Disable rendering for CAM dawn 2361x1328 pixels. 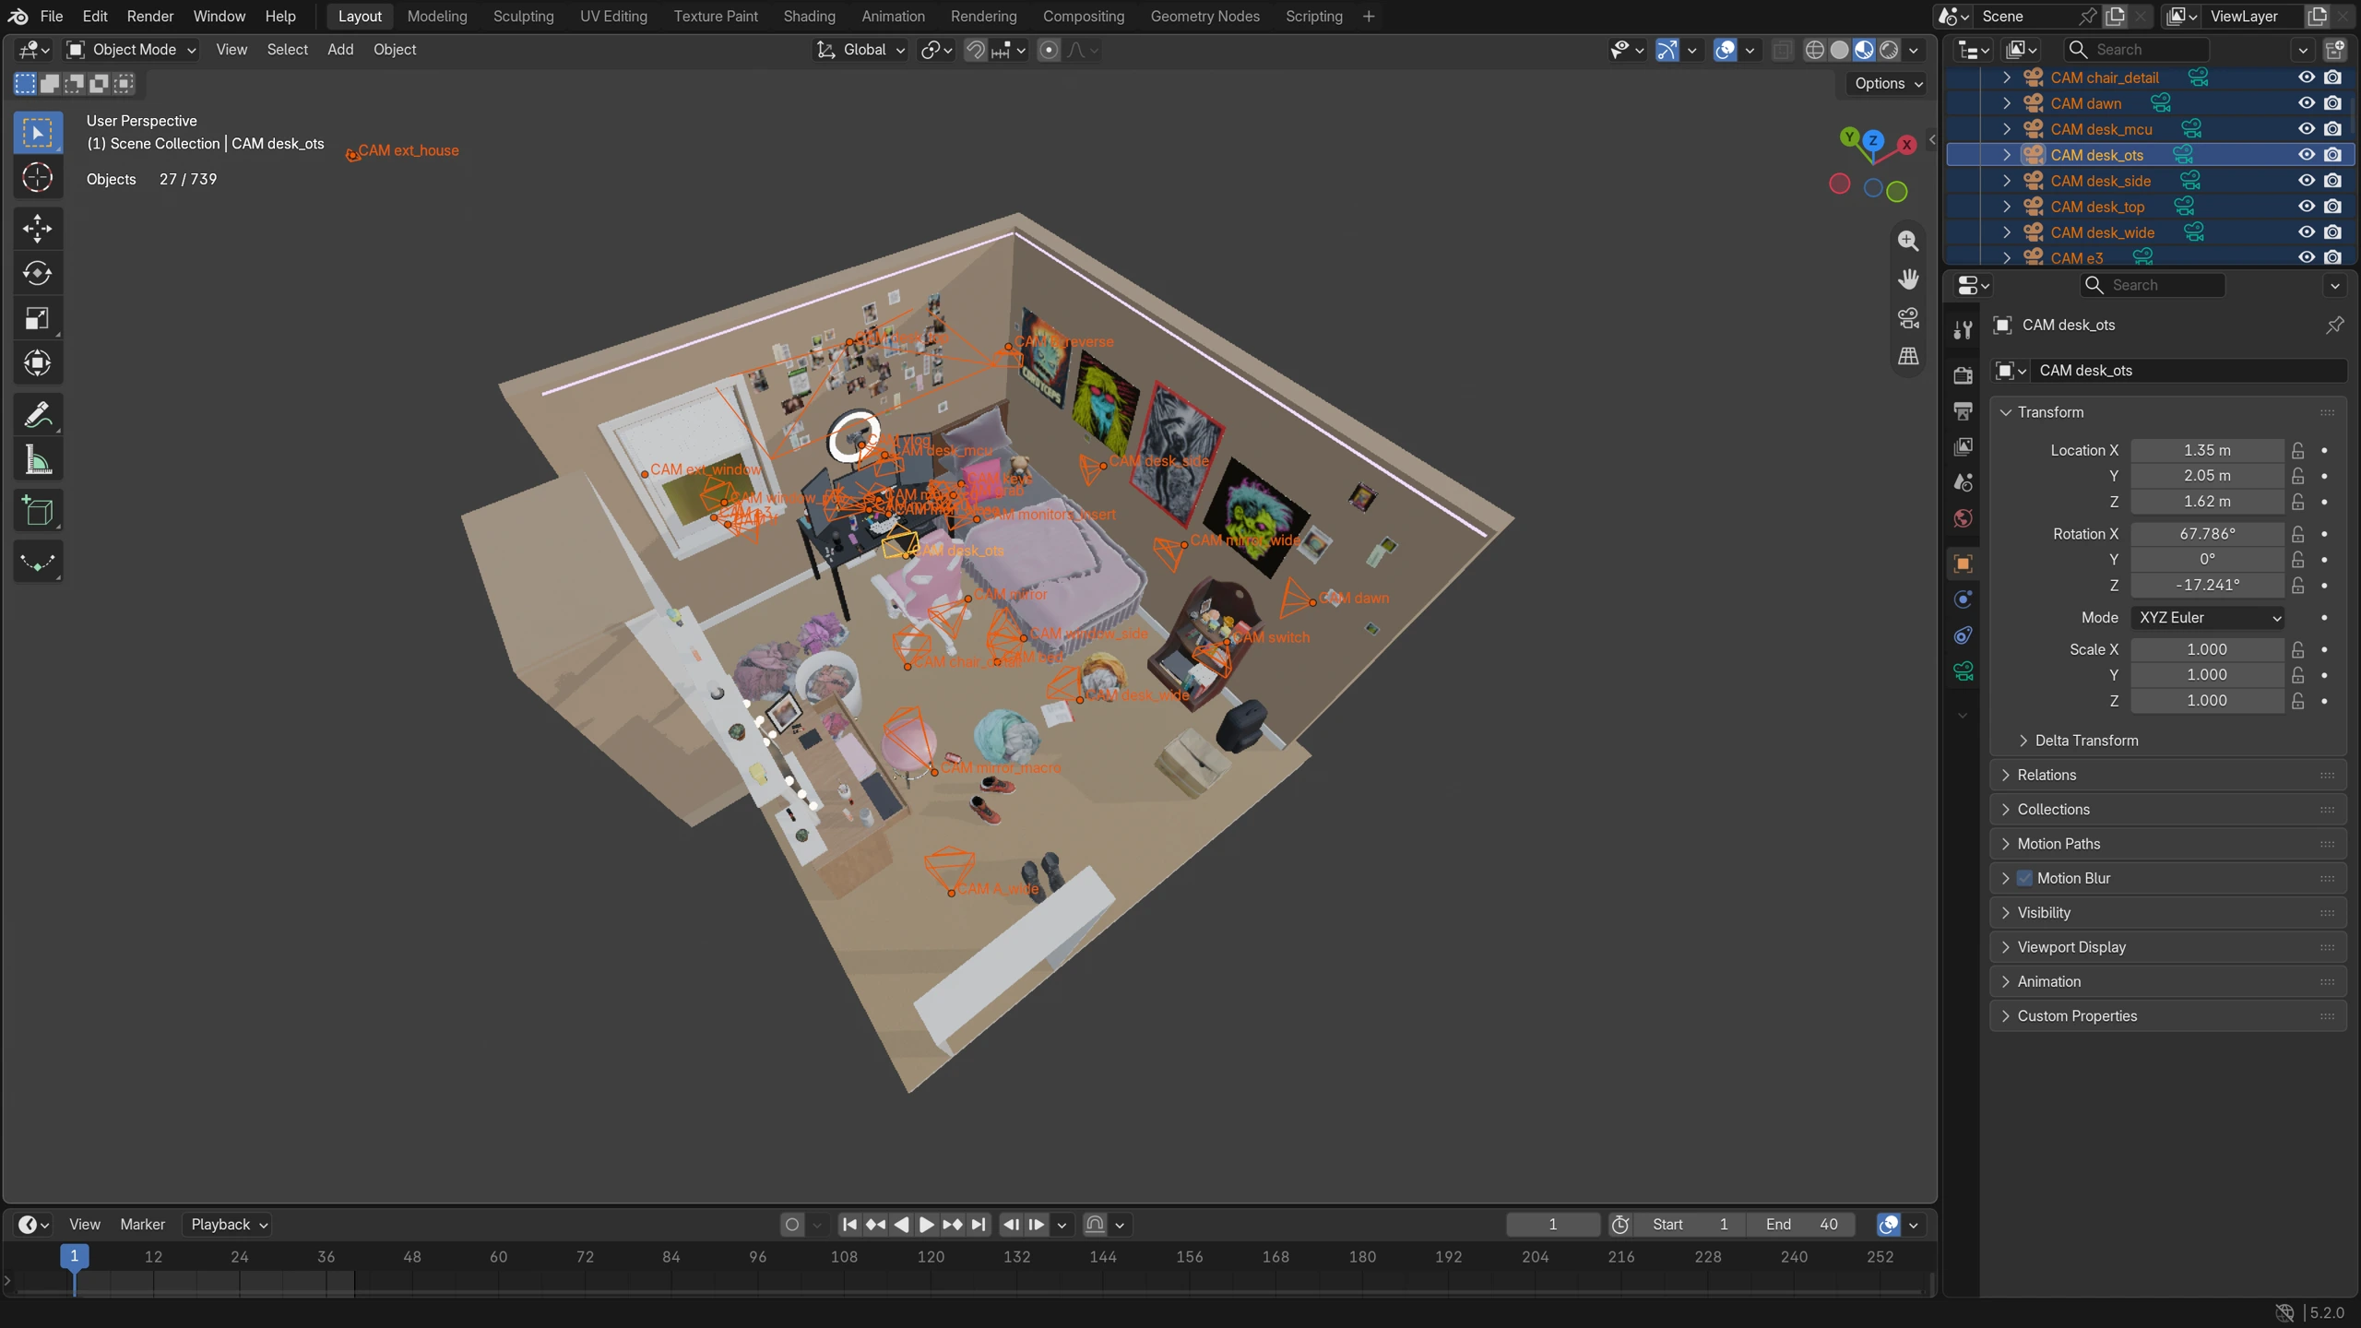pos(2333,103)
